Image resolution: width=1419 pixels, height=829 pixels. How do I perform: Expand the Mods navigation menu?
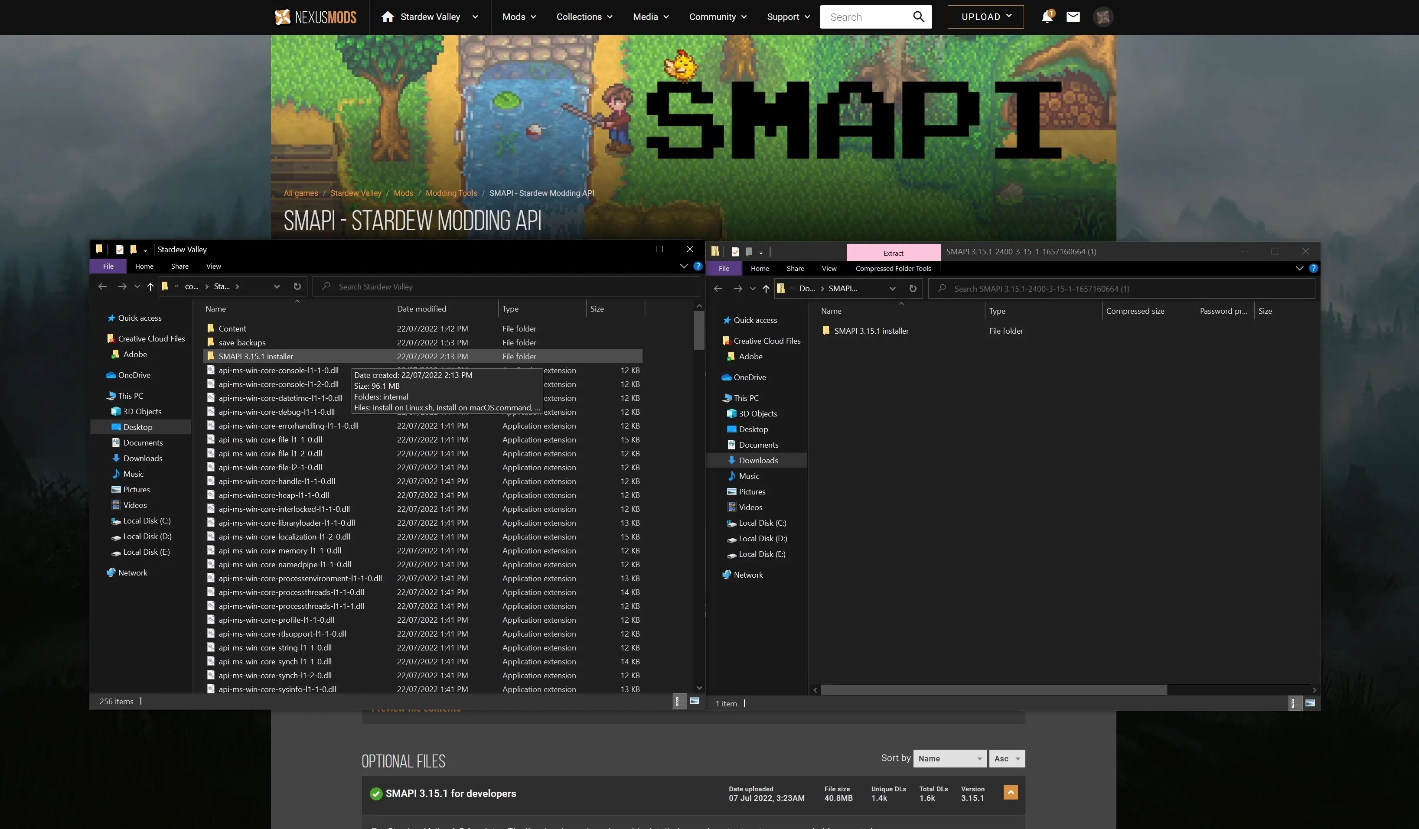click(519, 17)
